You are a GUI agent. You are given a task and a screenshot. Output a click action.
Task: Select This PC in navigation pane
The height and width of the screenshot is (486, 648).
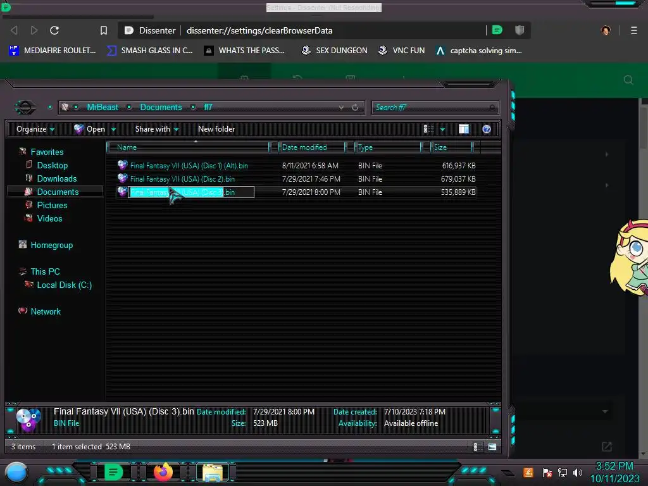46,271
